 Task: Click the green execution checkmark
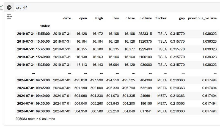pyautogui.click(x=2, y=6)
